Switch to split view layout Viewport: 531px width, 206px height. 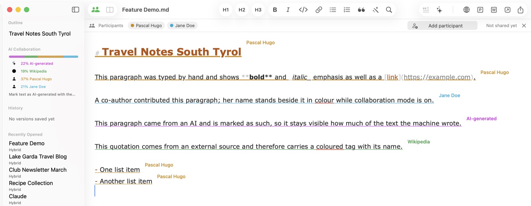(110, 10)
